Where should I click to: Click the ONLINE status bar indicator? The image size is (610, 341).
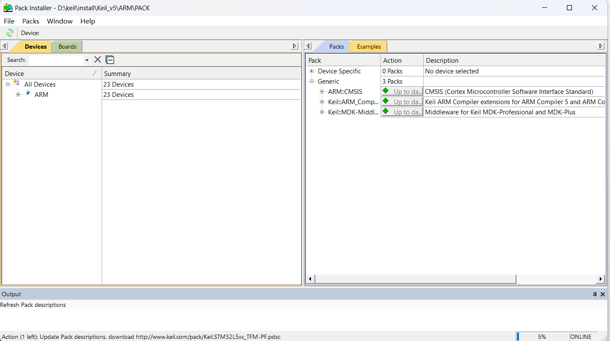581,337
